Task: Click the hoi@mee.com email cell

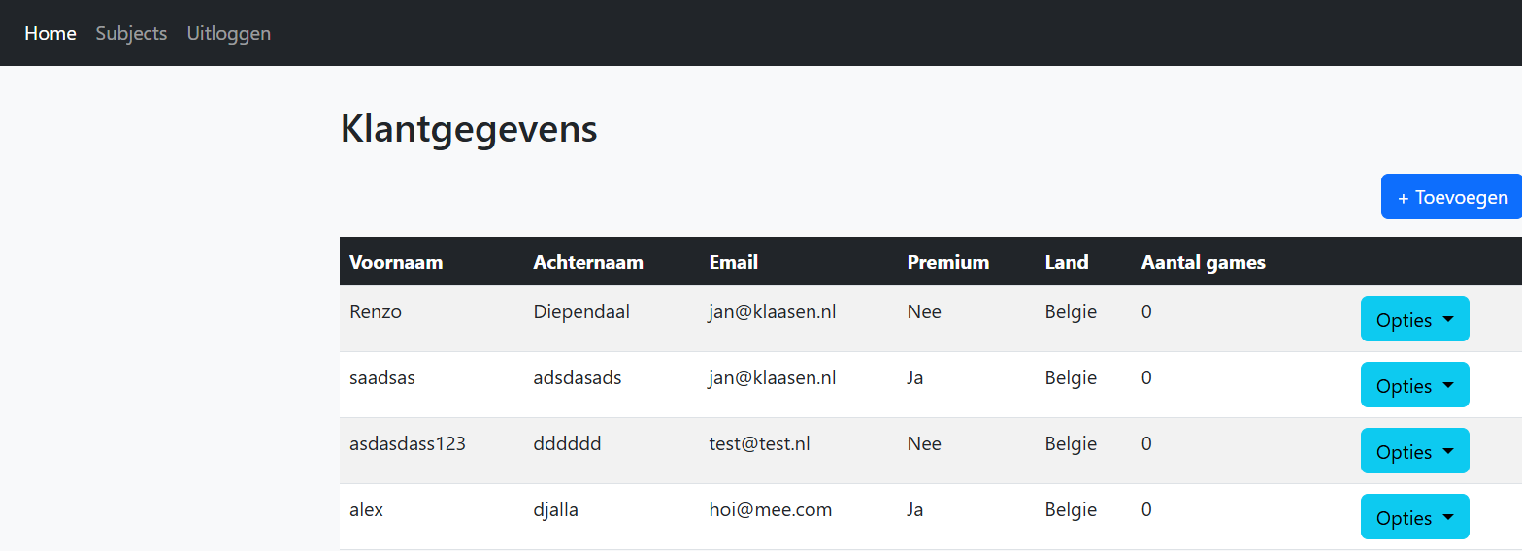Action: pos(771,510)
